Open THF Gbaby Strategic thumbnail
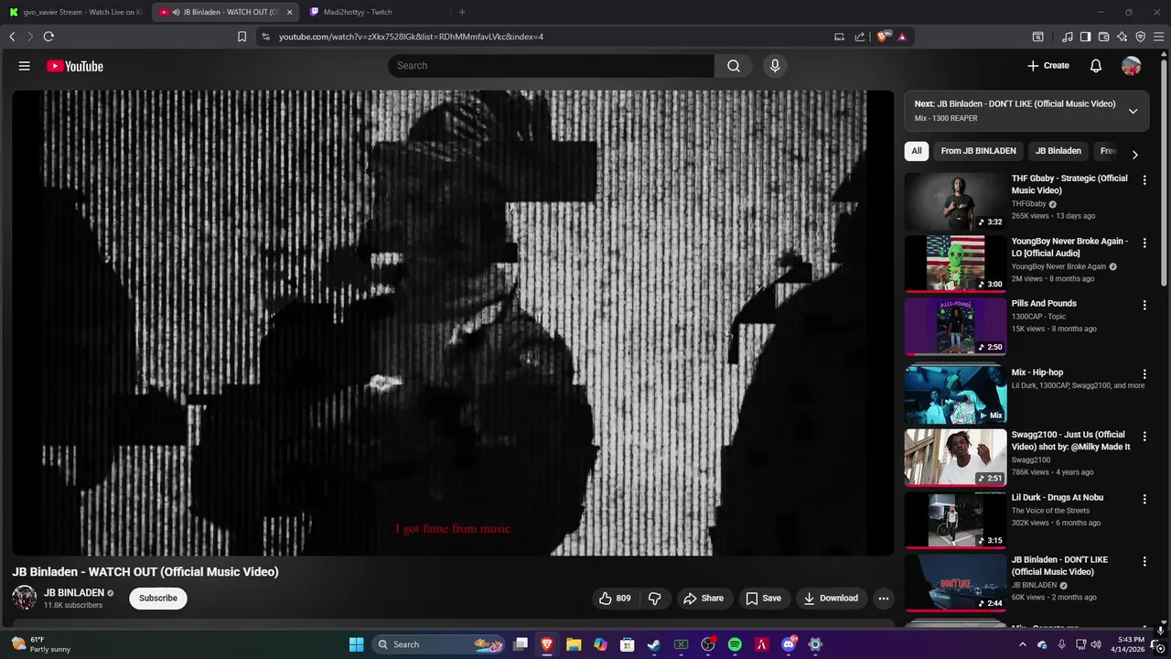Image resolution: width=1171 pixels, height=659 pixels. 955,201
